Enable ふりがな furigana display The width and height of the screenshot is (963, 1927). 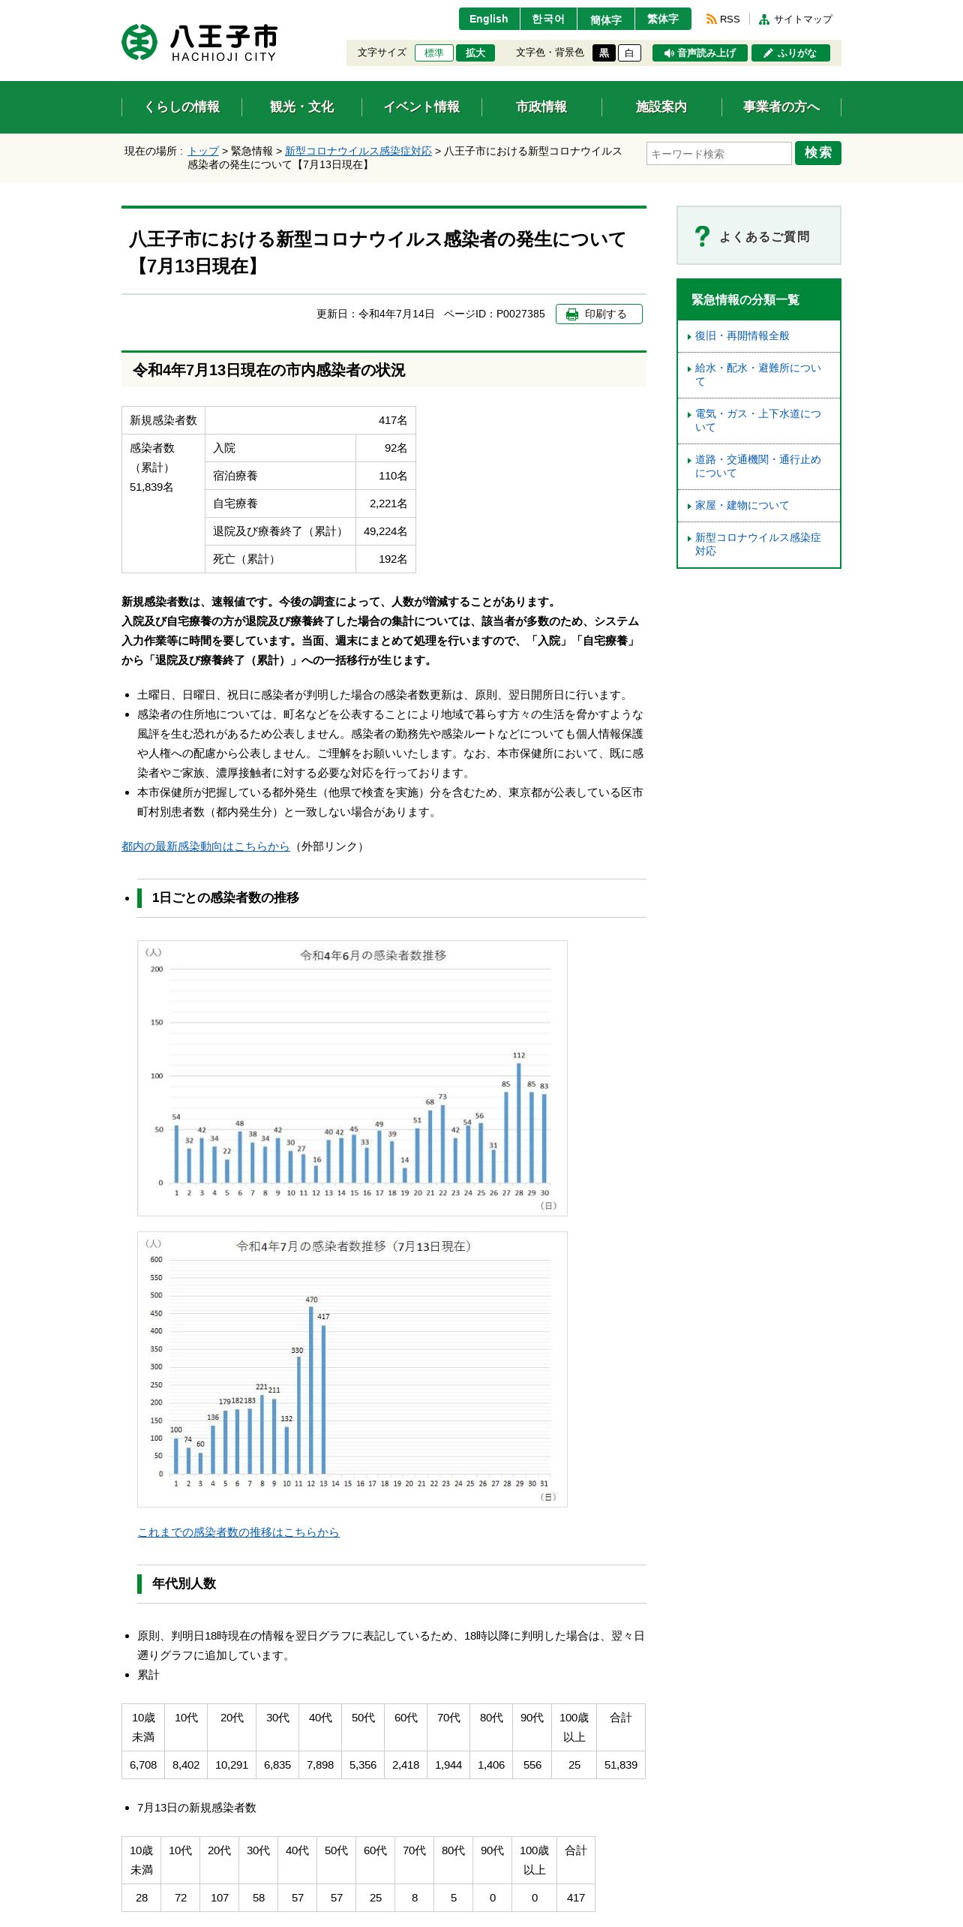[x=790, y=53]
